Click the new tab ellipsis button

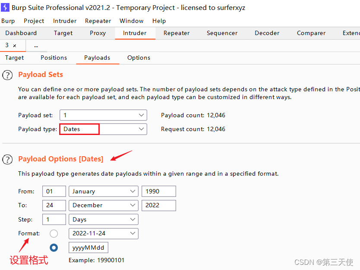pos(36,46)
